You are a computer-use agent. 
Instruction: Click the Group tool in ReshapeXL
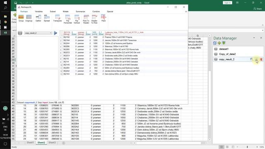pos(21,18)
